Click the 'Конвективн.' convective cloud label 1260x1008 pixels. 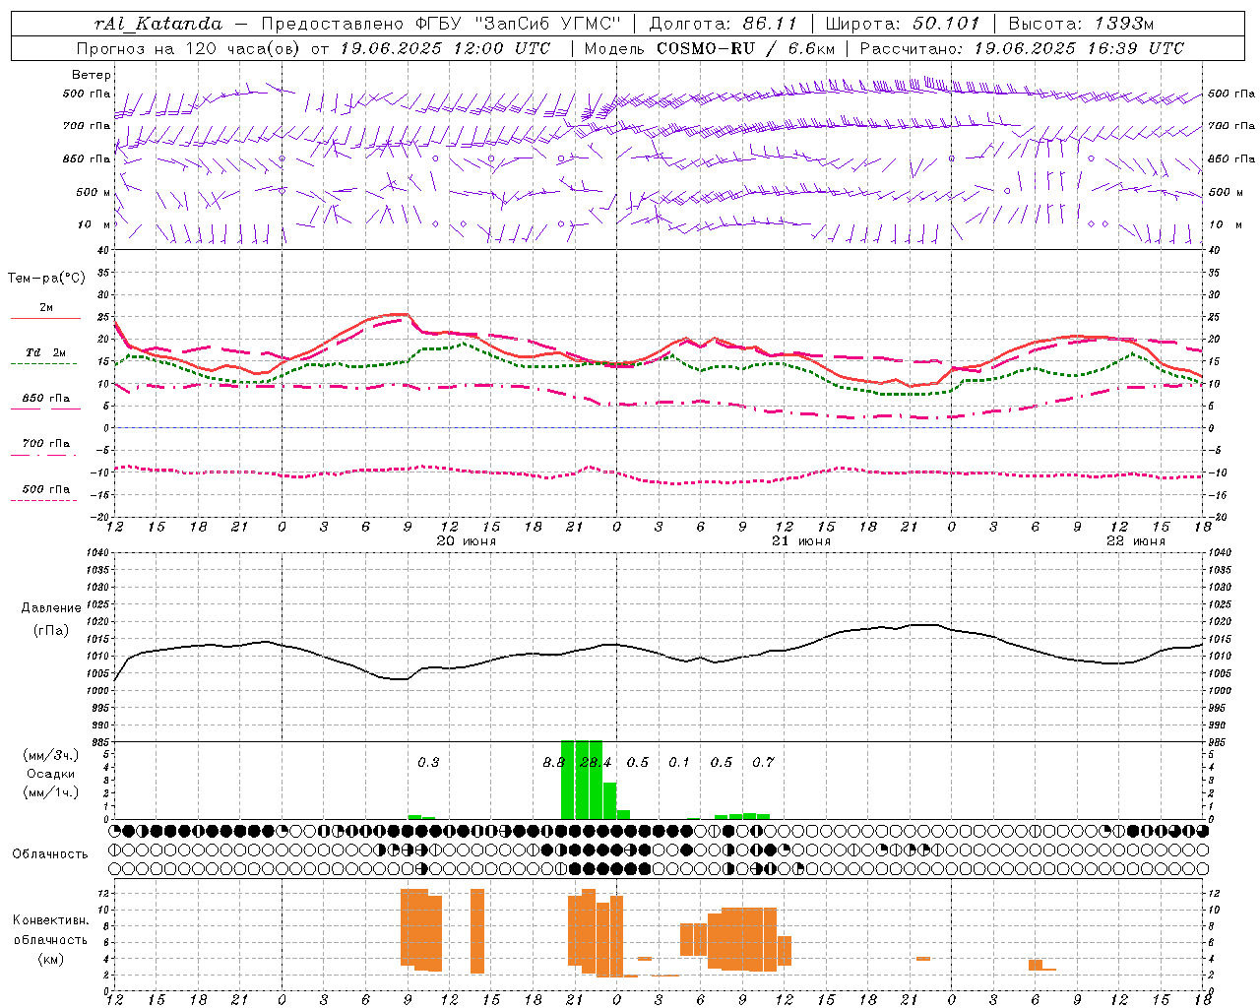(50, 920)
